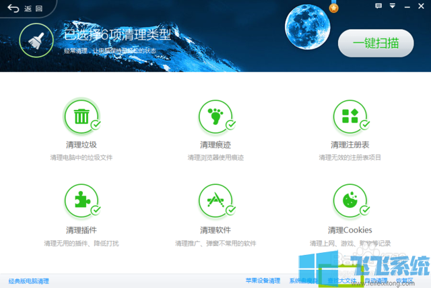This screenshot has height=288, width=431.
Task: Click the moon image in header
Action: (307, 27)
